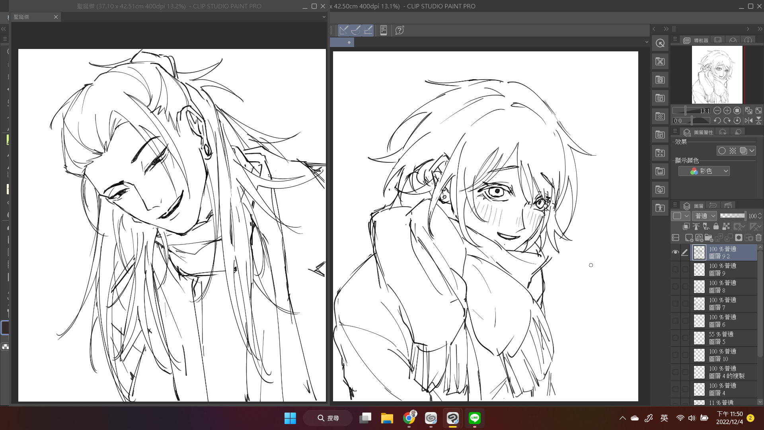Show layer 圖層 6 visibility box
The image size is (764, 430).
[675, 321]
